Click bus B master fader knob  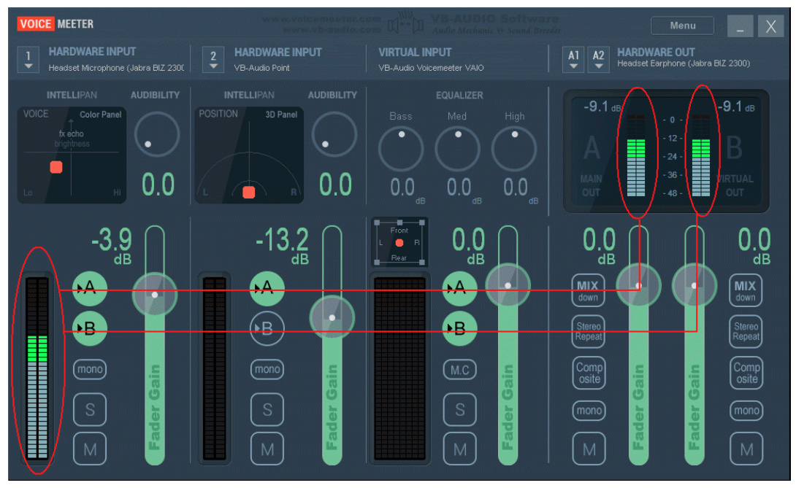(694, 286)
